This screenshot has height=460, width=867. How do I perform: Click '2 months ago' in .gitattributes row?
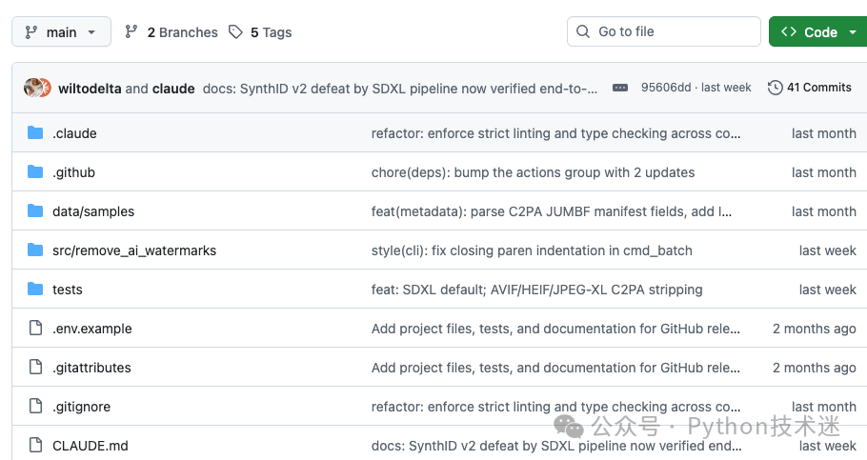click(x=814, y=368)
